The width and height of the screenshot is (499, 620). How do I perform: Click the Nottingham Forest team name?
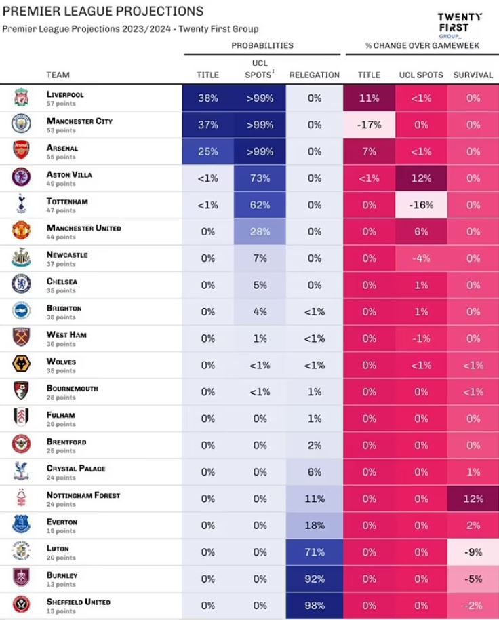coord(83,495)
